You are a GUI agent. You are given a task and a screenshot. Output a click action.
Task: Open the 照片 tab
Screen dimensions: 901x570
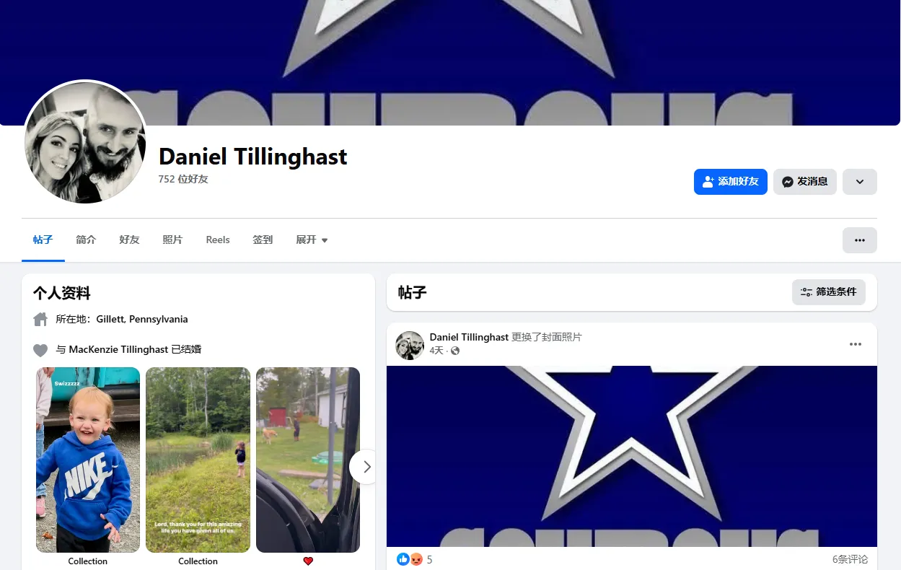coord(172,240)
